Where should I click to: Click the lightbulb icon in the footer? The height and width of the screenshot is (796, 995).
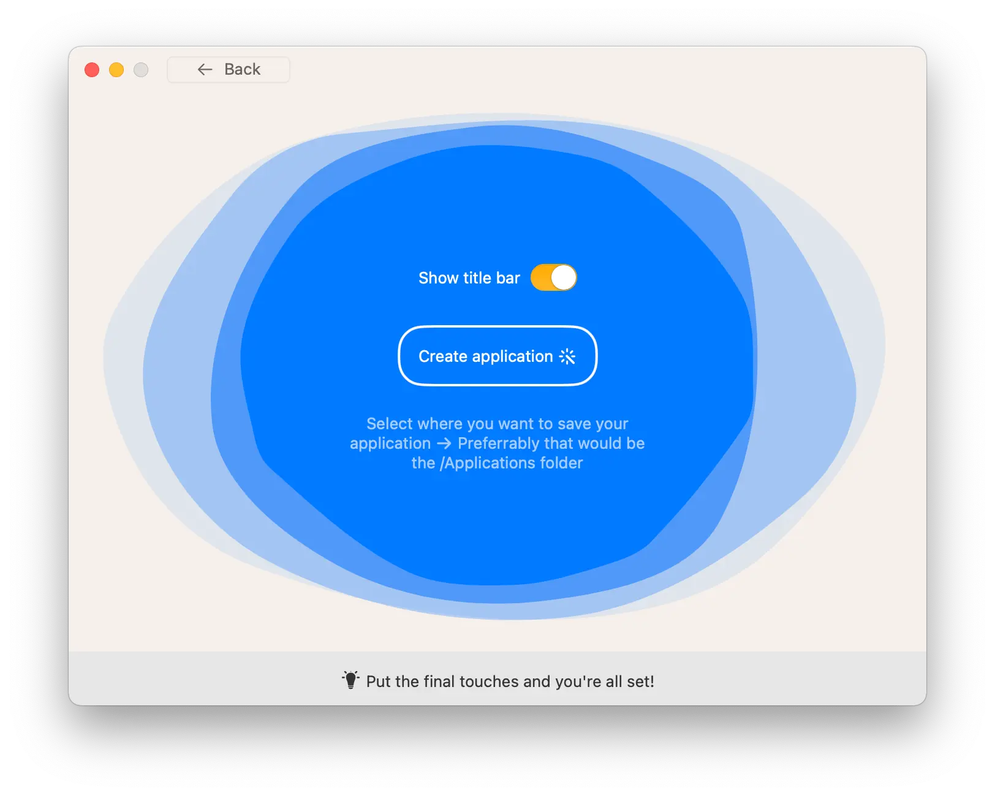click(x=350, y=680)
